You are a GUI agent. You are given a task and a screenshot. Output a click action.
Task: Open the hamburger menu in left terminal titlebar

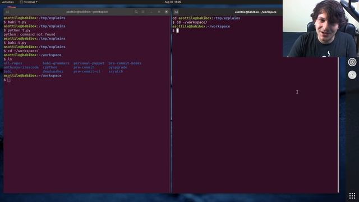click(x=143, y=12)
